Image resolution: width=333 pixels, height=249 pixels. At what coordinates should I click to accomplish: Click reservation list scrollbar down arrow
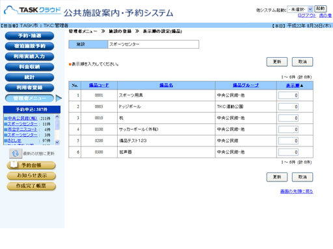[x=57, y=142]
